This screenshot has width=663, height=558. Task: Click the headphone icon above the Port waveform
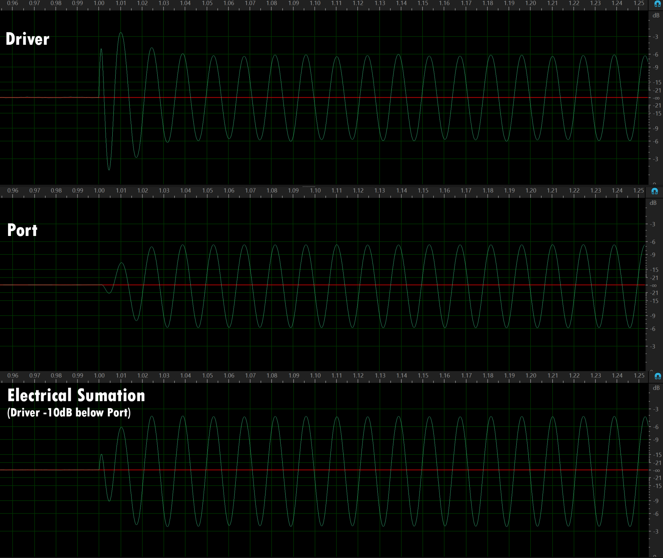(655, 191)
